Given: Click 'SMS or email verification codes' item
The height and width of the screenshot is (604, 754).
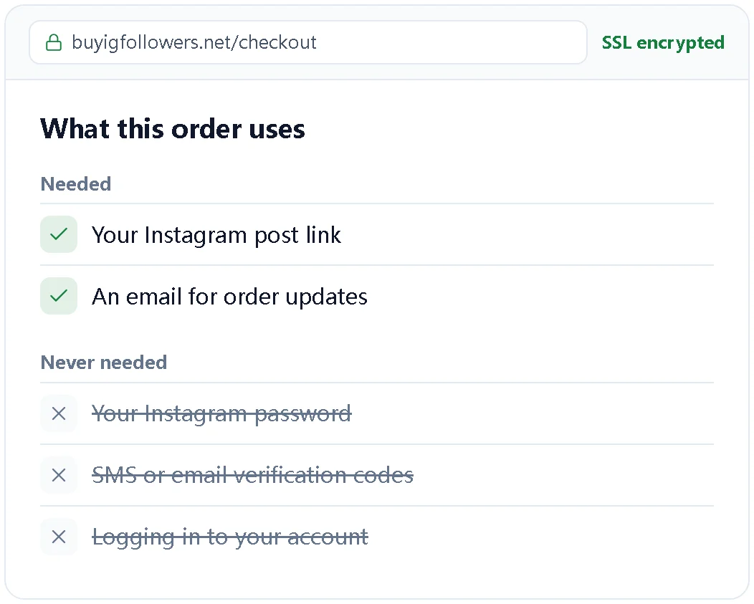Looking at the screenshot, I should 252,475.
